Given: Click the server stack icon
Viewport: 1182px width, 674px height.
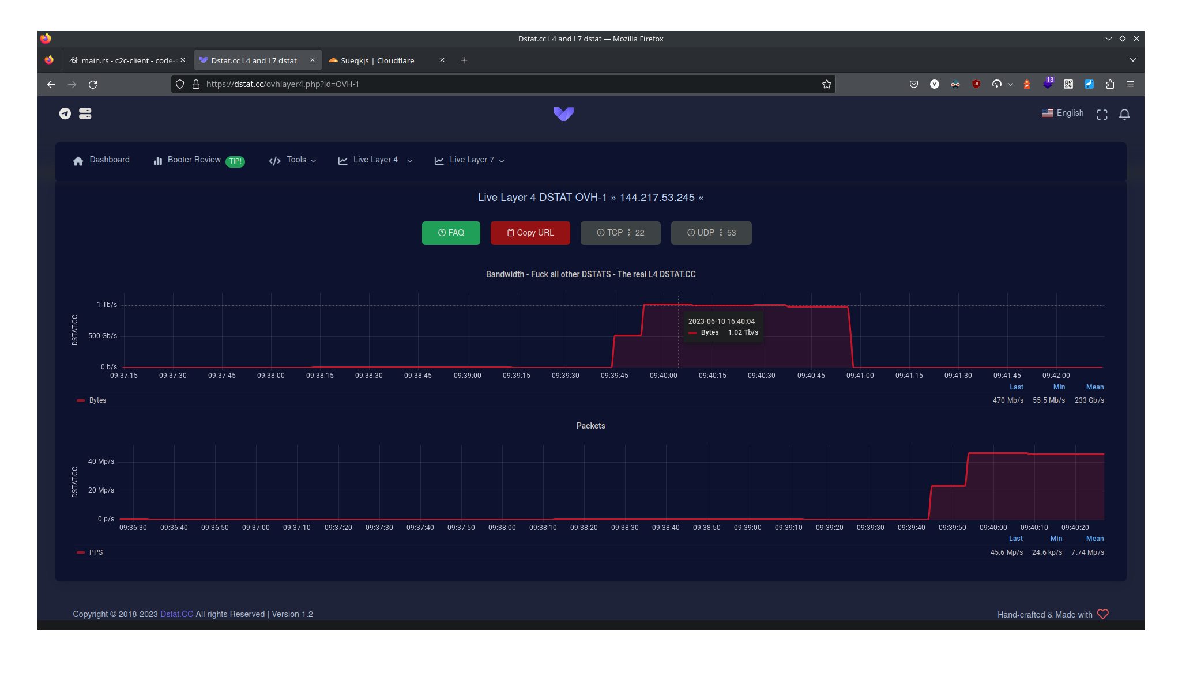Looking at the screenshot, I should coord(85,113).
